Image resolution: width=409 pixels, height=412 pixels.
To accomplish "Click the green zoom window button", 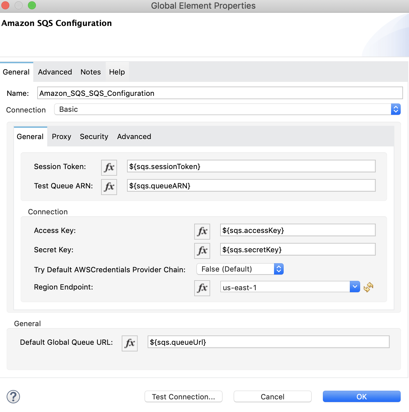I will 32,5.
